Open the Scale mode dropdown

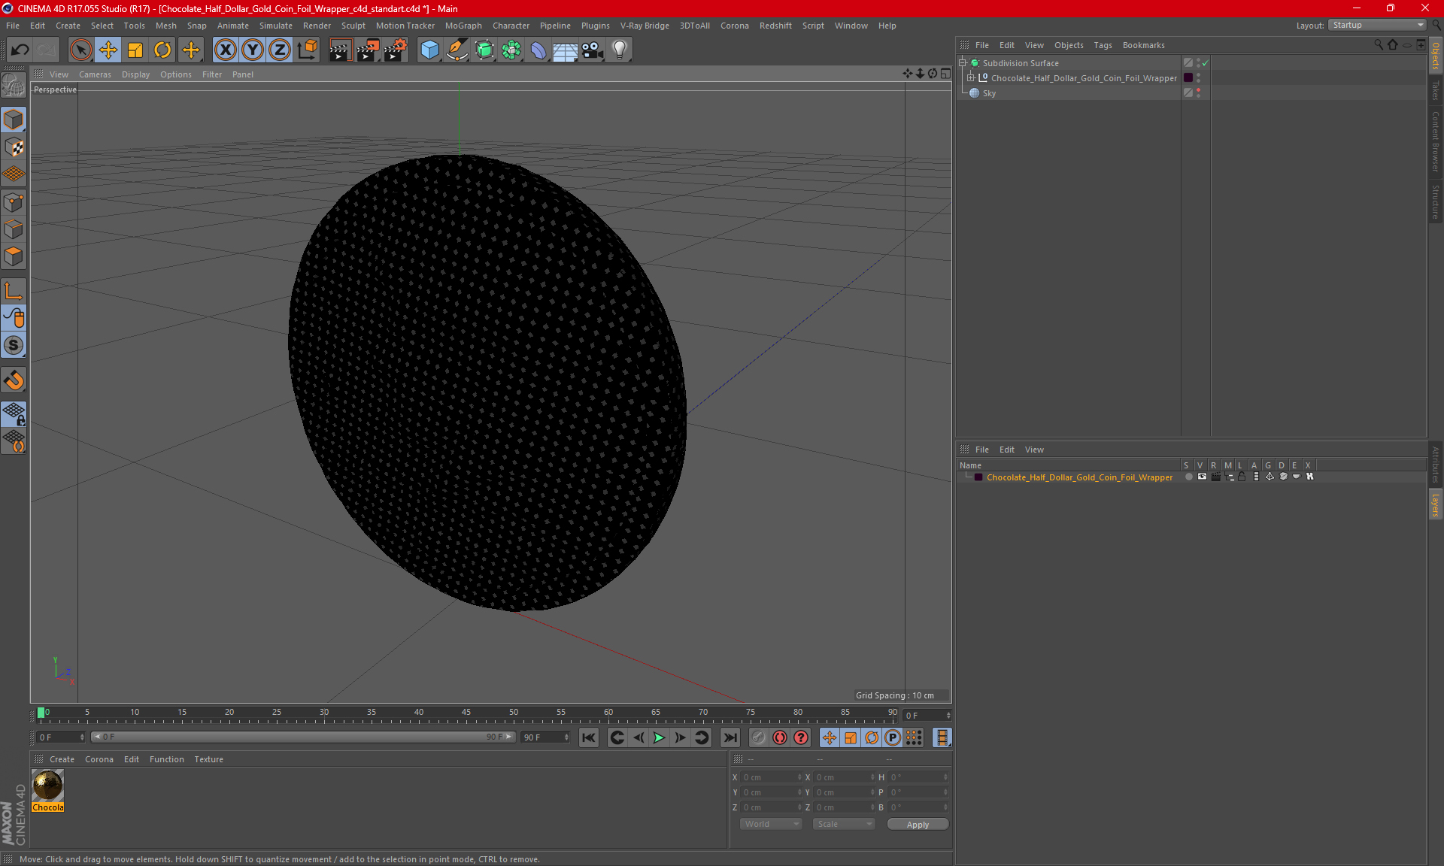coord(844,824)
